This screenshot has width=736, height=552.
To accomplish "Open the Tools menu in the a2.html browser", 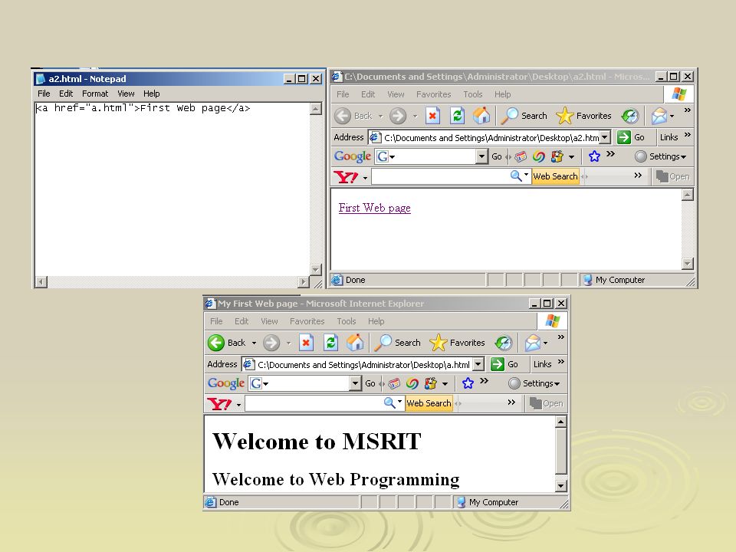I will point(473,94).
